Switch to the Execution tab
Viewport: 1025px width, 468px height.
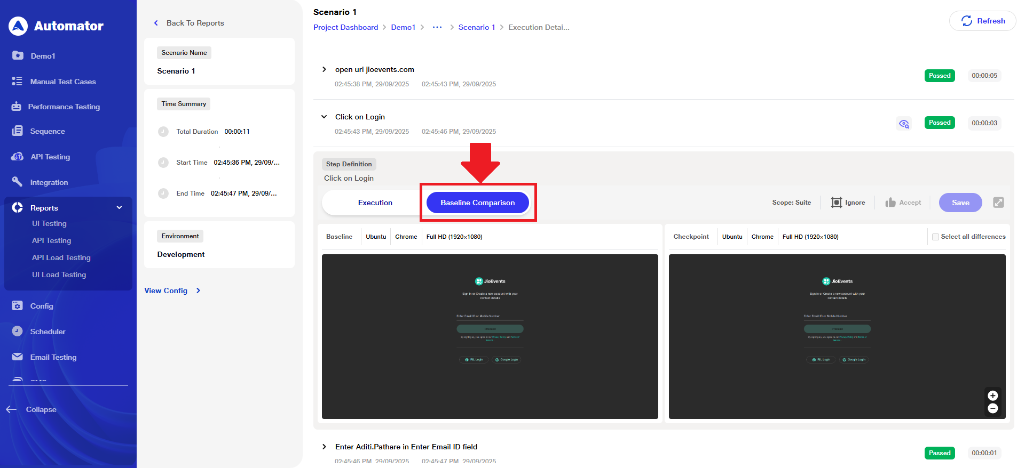pyautogui.click(x=375, y=203)
